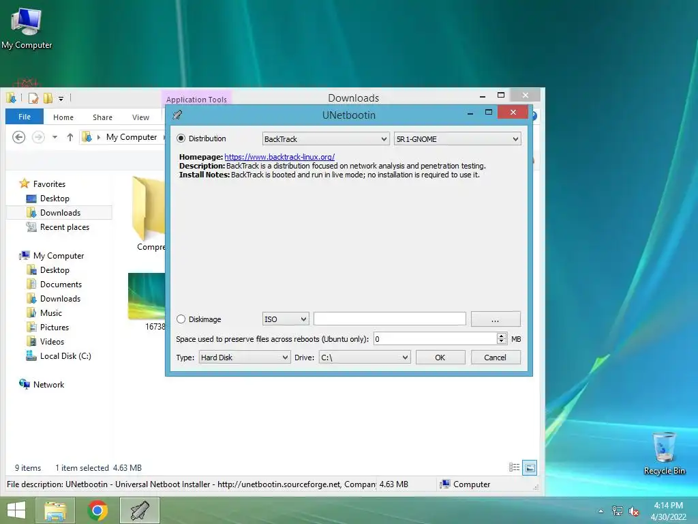
Task: Open the File menu in Downloads window
Action: 25,117
